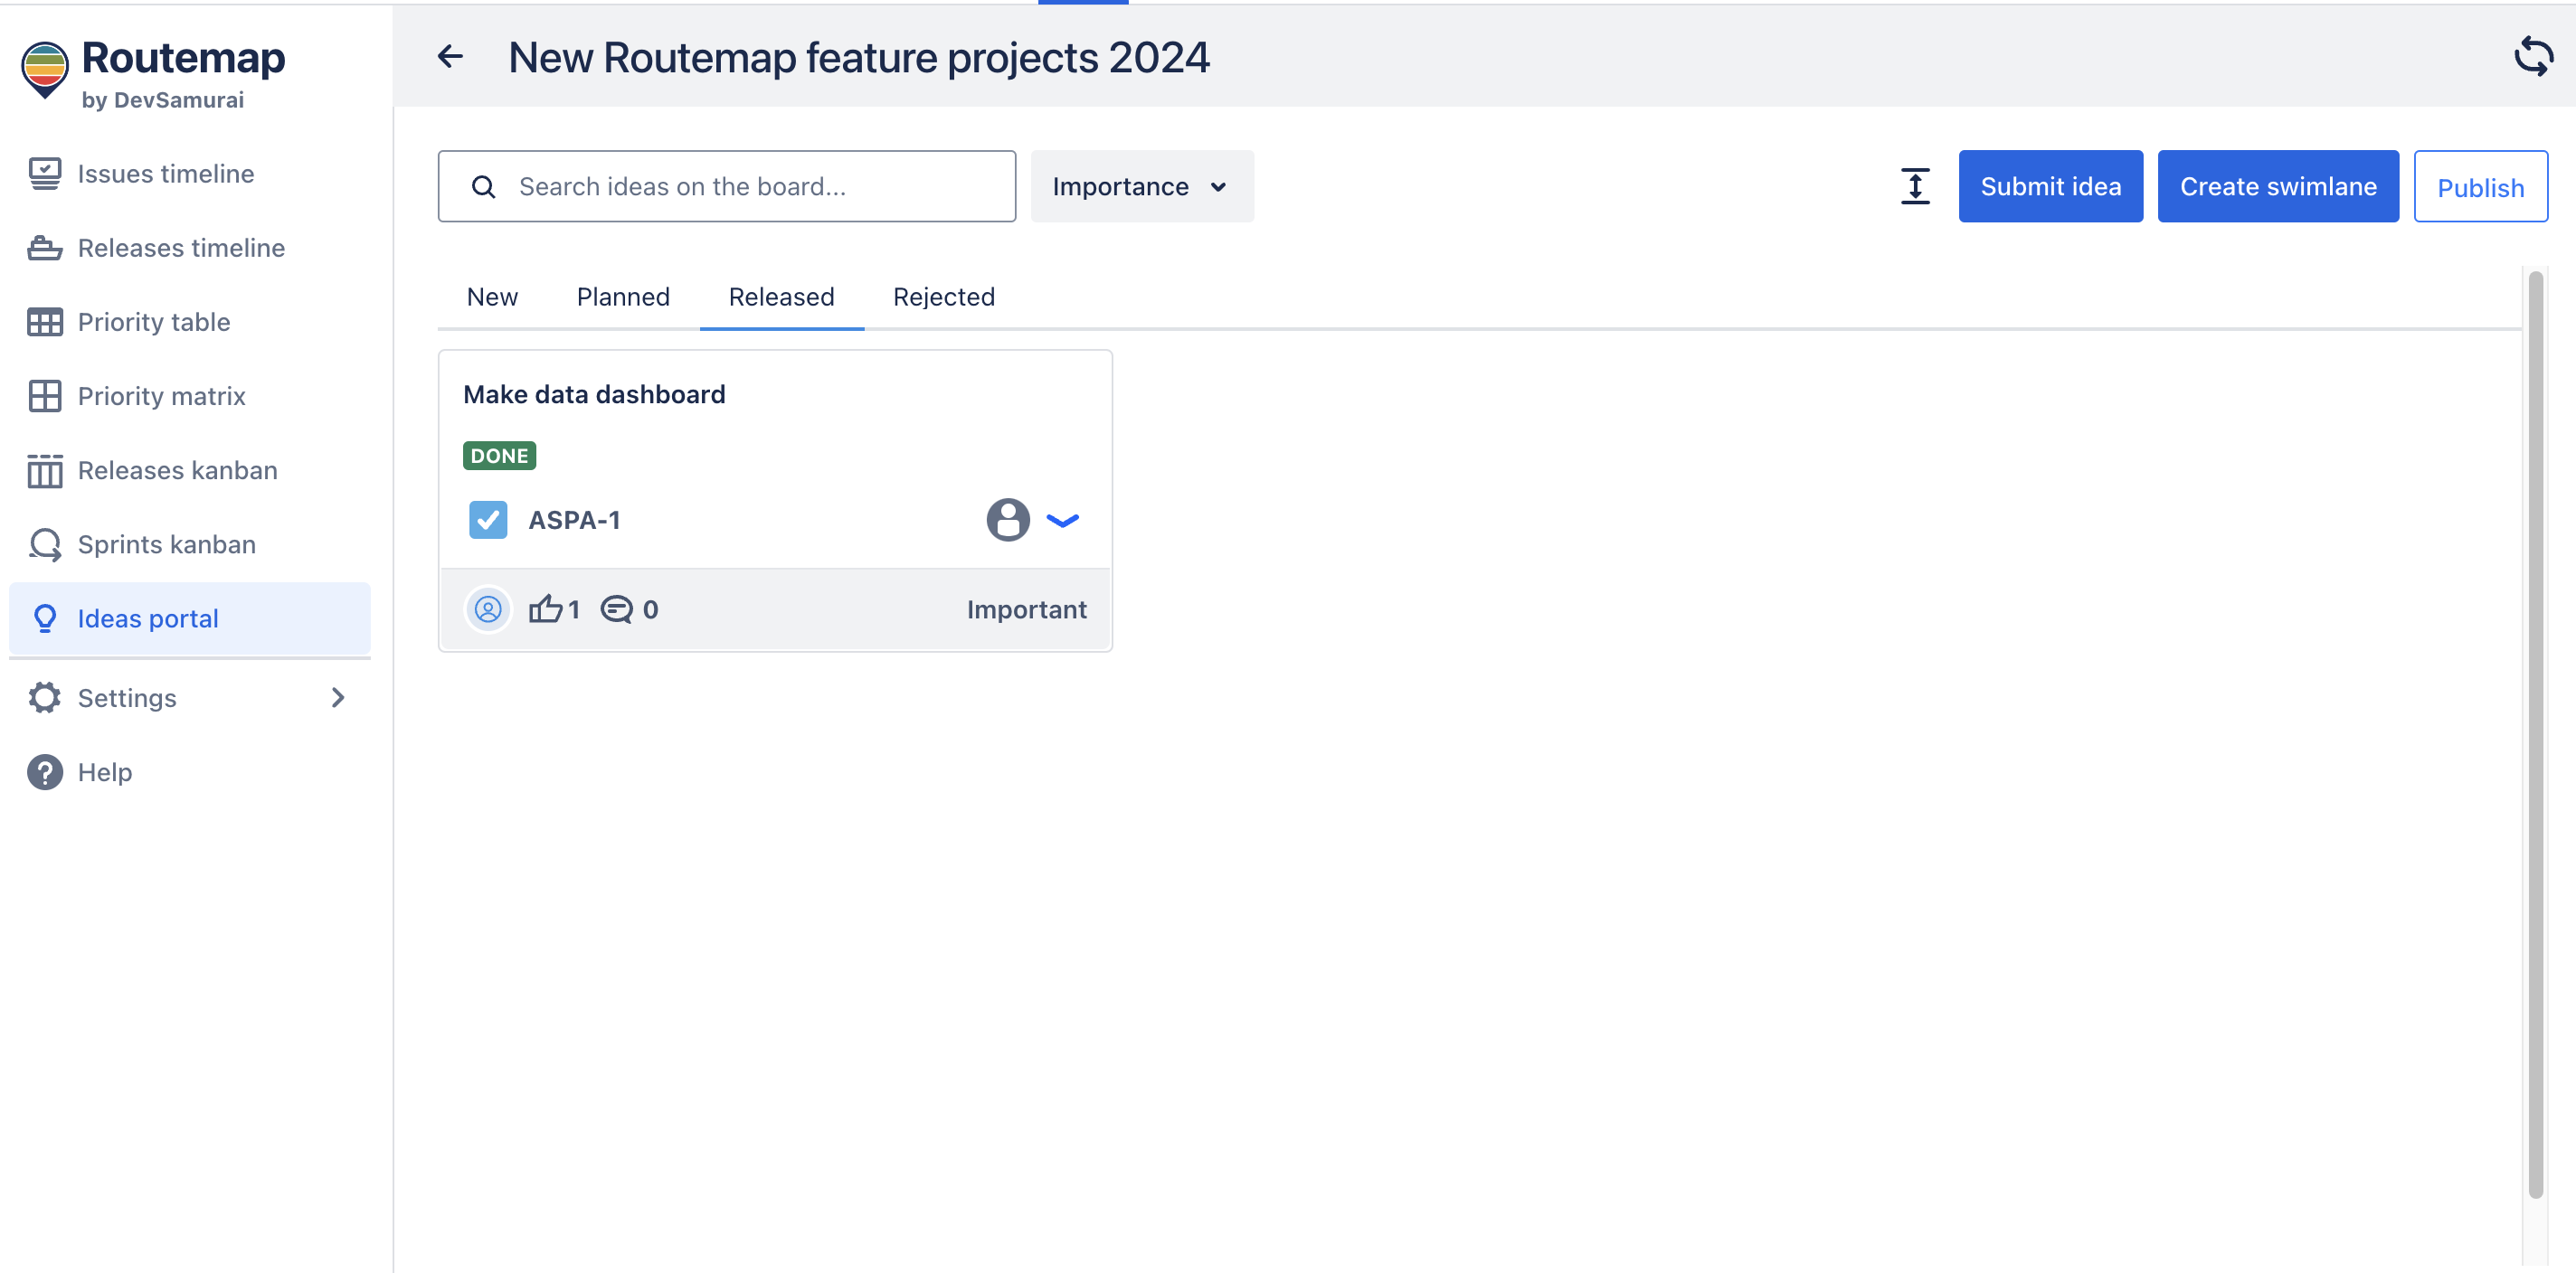Click the Submit idea button

2049,187
